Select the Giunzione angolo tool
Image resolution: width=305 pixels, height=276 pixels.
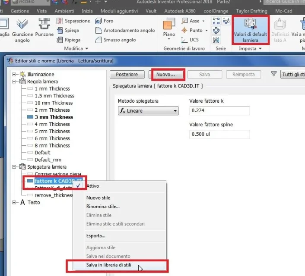[22, 30]
